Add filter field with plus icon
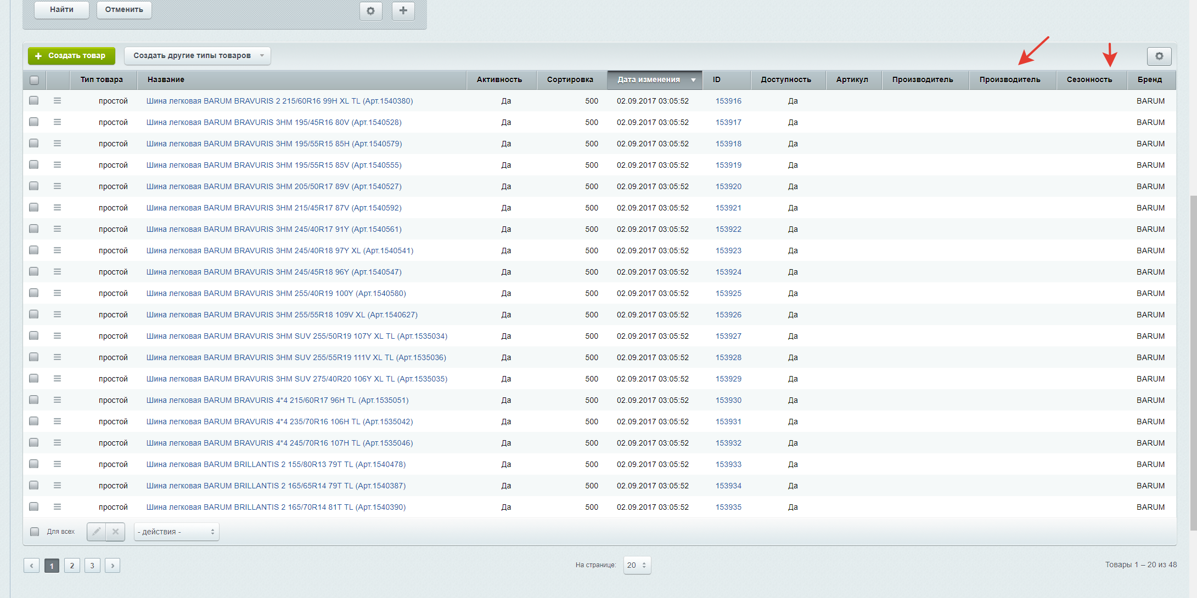This screenshot has width=1197, height=598. pos(403,10)
